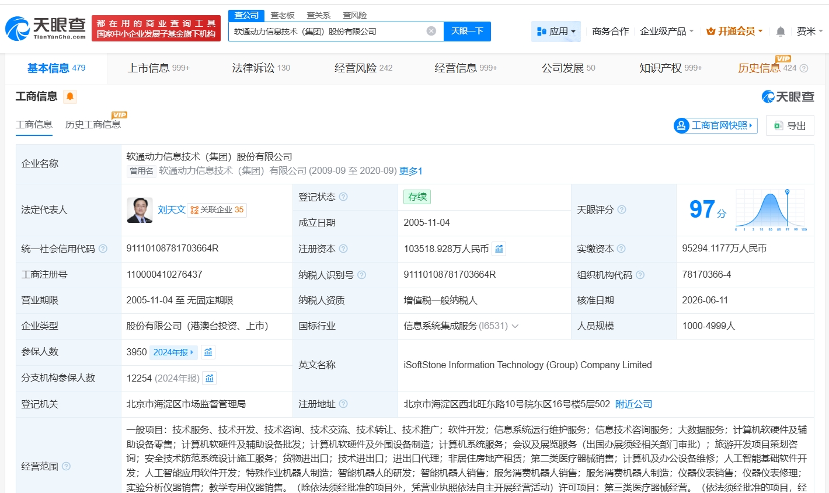This screenshot has height=493, width=829.
Task: Select 查老板 search tab
Action: coord(283,15)
